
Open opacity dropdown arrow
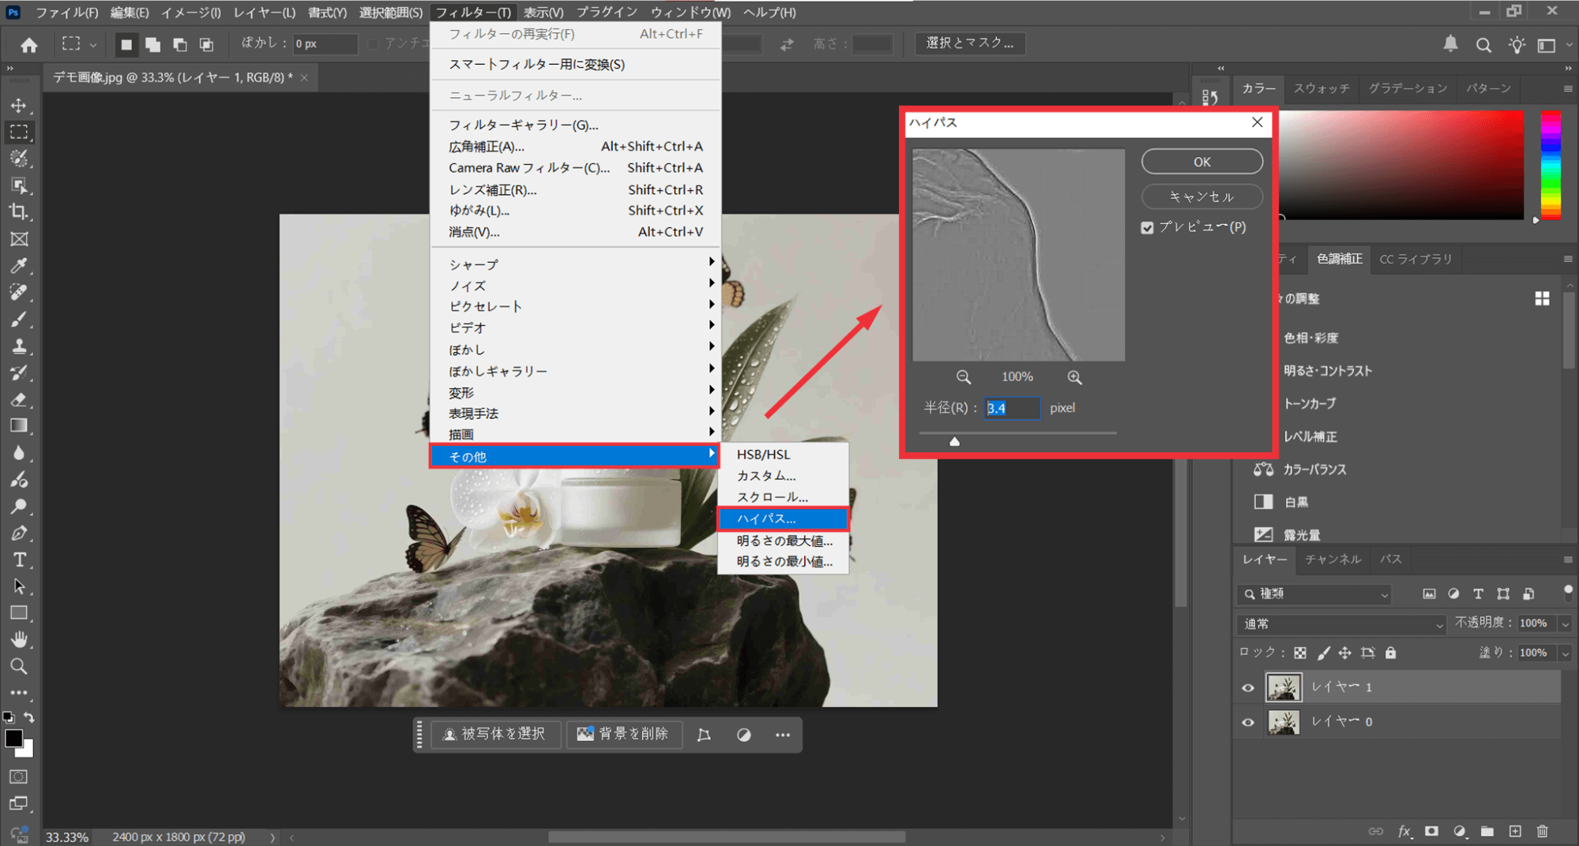pos(1565,623)
